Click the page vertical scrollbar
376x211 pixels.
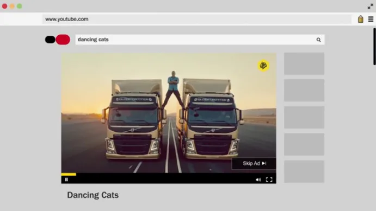click(x=374, y=46)
